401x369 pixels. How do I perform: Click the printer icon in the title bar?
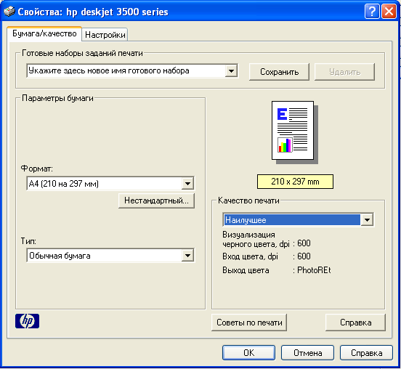point(9,12)
